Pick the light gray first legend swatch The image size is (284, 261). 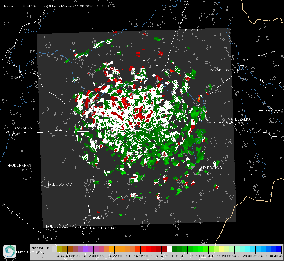(54, 249)
